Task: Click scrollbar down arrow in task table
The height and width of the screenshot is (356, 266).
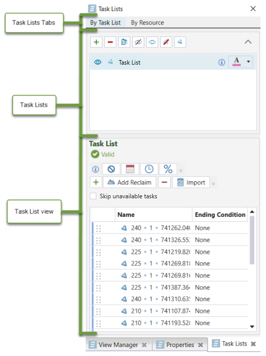Action: (252, 326)
